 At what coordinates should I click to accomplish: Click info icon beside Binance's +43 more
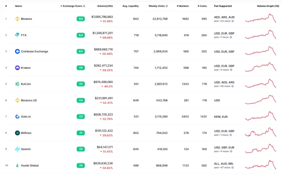point(233,21)
